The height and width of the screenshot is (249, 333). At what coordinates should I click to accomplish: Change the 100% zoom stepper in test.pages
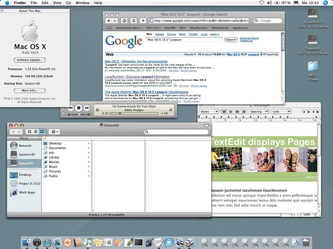(x=315, y=215)
